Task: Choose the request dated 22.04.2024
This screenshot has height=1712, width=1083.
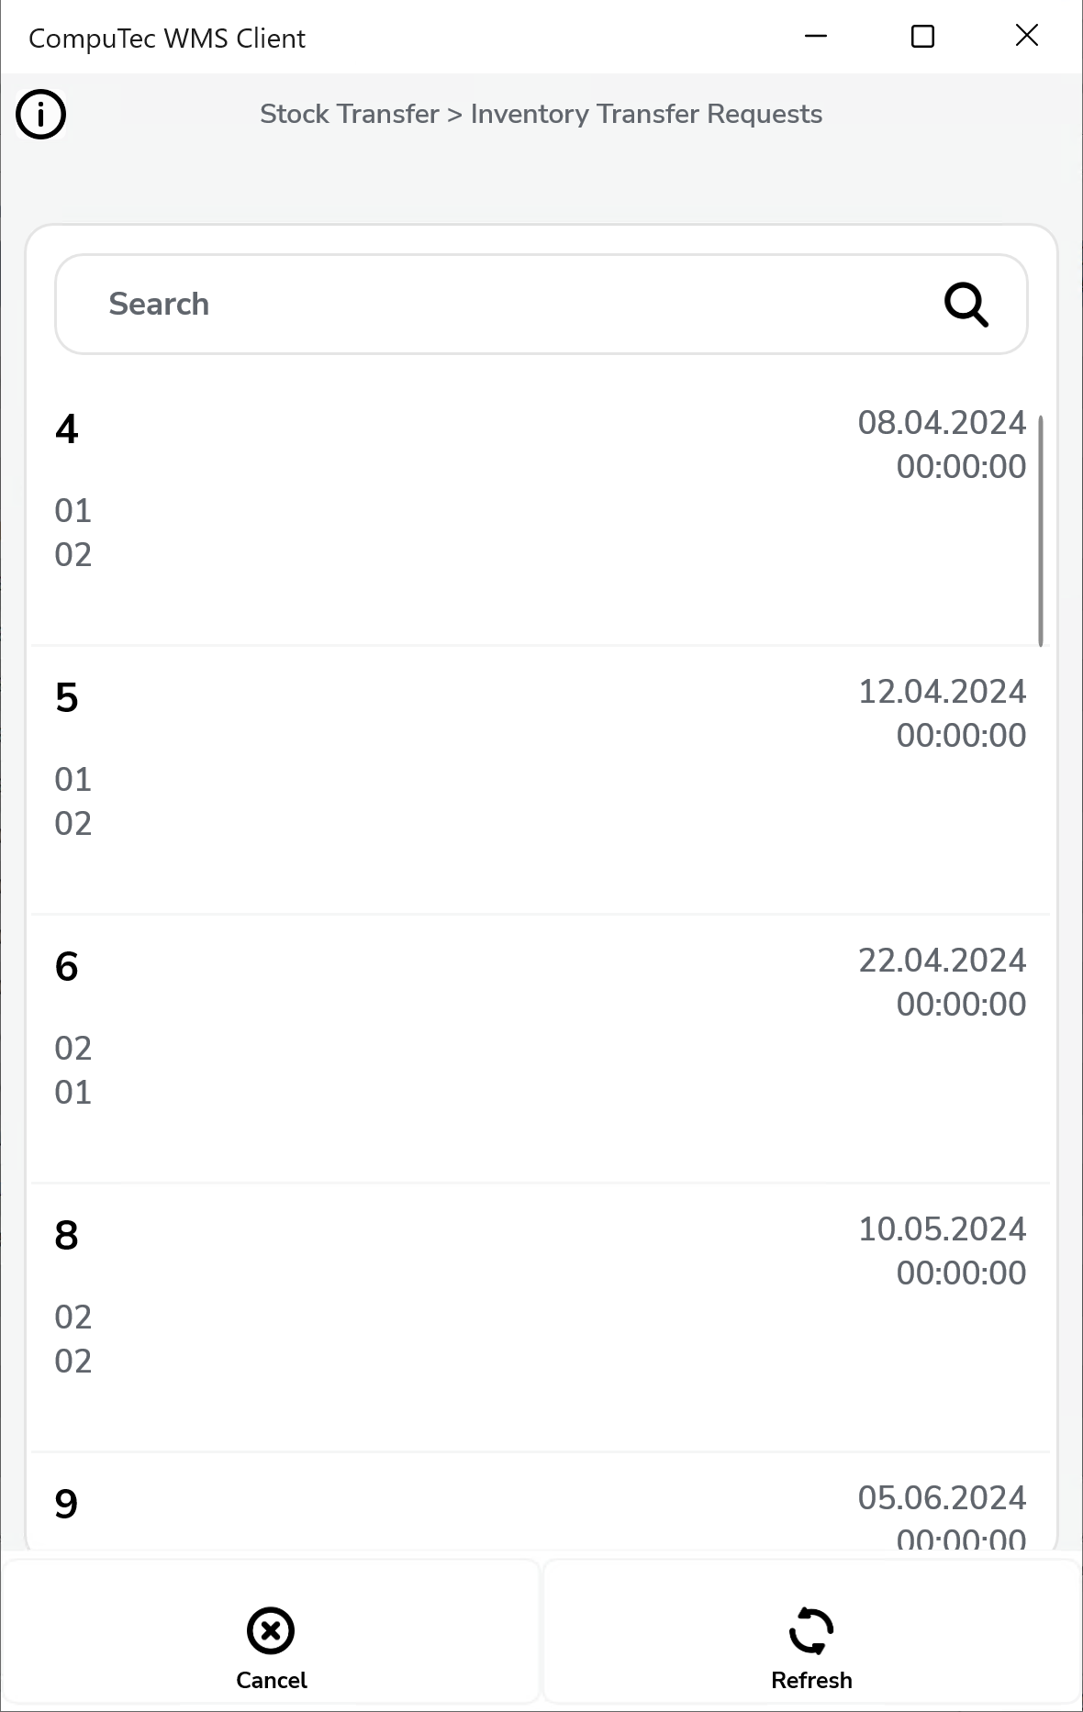Action: coord(942,961)
